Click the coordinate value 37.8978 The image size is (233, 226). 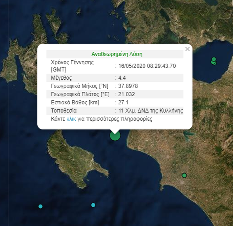pos(128,86)
